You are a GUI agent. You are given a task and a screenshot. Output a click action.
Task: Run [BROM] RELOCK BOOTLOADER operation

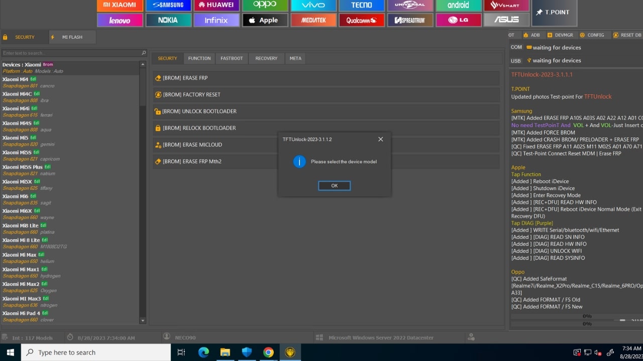pyautogui.click(x=326, y=128)
